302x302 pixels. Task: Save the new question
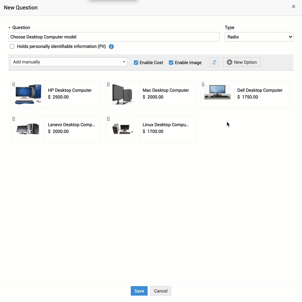click(x=139, y=291)
